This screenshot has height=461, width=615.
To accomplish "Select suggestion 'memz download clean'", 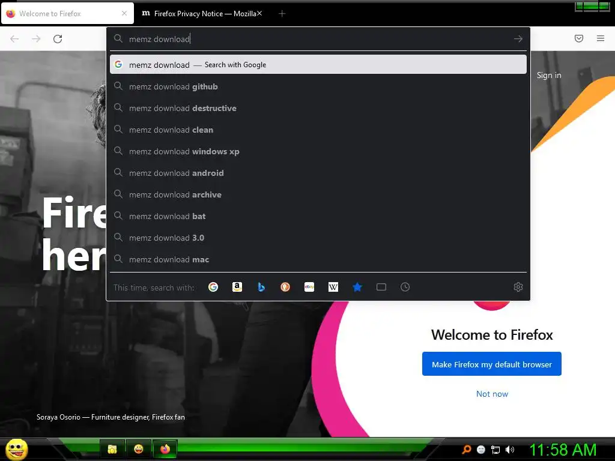I will (318, 130).
